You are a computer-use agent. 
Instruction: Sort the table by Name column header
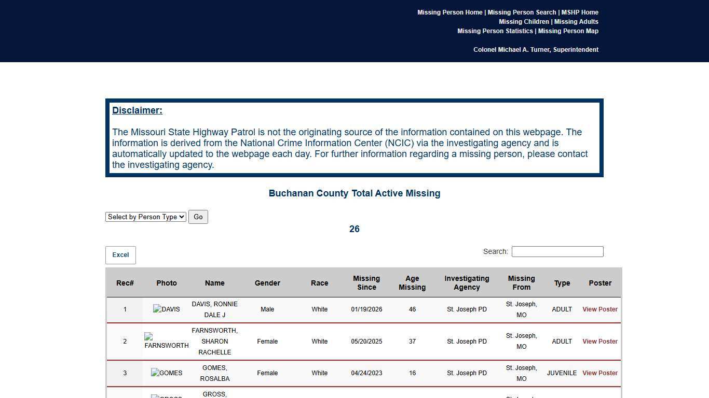pos(214,283)
